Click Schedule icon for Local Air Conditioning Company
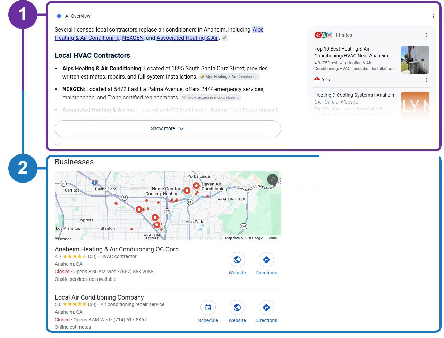The width and height of the screenshot is (444, 338). point(208,308)
